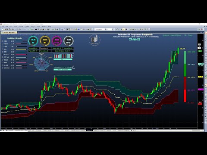Click the sheet tab scroll arrows at bottom left
This screenshot has height=155, width=207.
click(x=4, y=130)
